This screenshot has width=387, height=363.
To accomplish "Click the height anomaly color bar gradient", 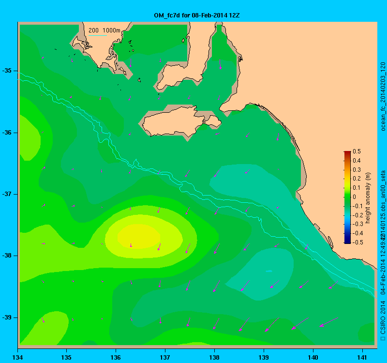I will [x=347, y=197].
